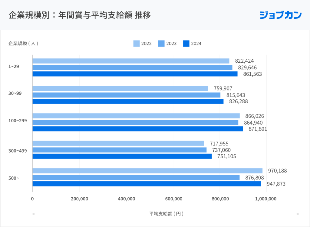The width and height of the screenshot is (310, 227).
Task: Click the right end of the range slider
Action: coord(298,214)
